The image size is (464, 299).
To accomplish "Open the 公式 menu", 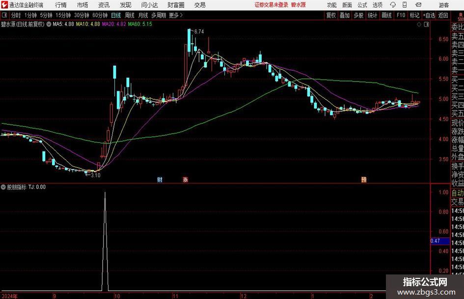I will pyautogui.click(x=362, y=5).
